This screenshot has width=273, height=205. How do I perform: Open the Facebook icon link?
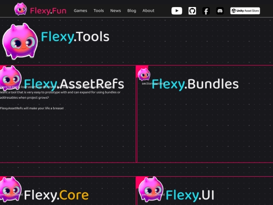pyautogui.click(x=206, y=11)
